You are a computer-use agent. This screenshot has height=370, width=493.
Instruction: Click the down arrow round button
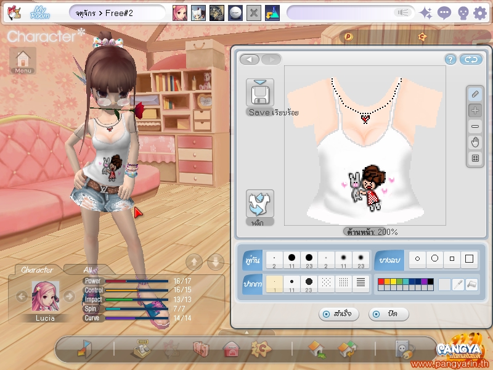216,261
